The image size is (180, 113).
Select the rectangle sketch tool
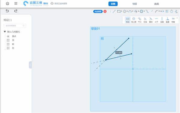coord(119,11)
